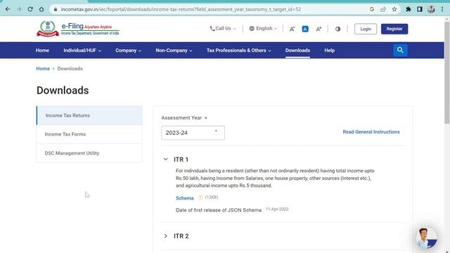Click the Login button
The image size is (450, 253).
pos(366,29)
